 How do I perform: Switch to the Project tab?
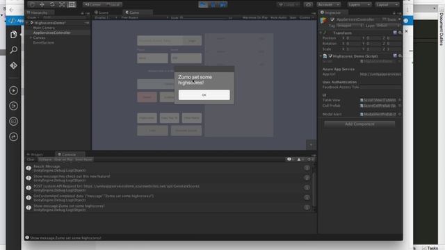coord(35,154)
